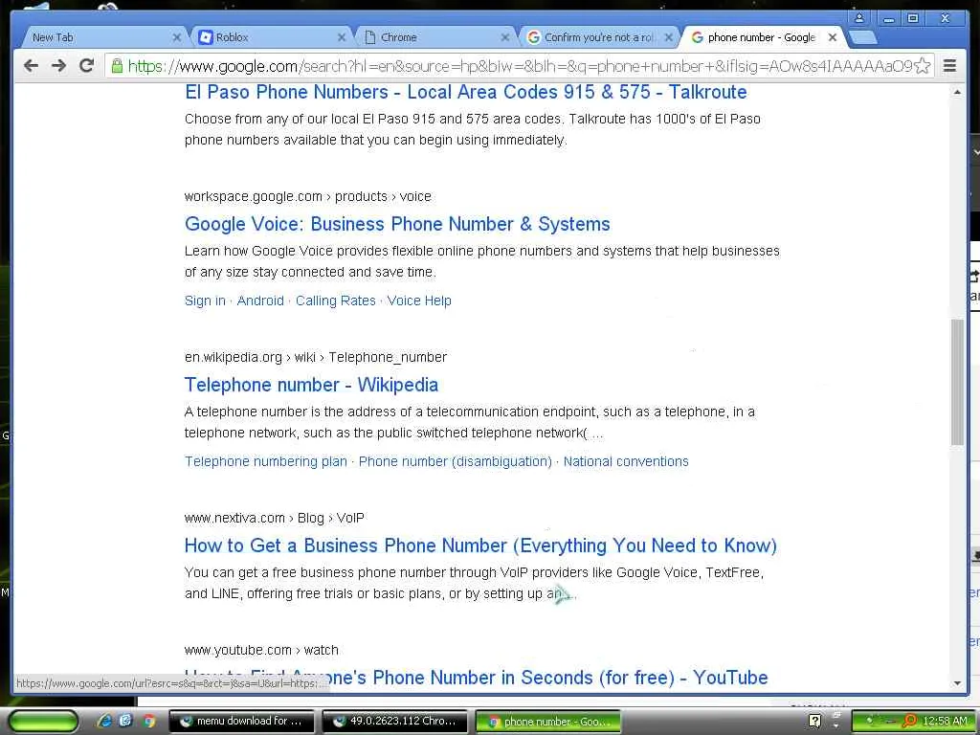This screenshot has height=735, width=980.
Task: Close the phone number - Google tab
Action: pyautogui.click(x=833, y=37)
